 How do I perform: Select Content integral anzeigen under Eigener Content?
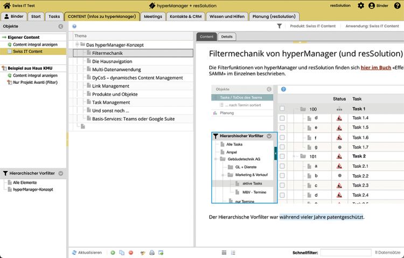pyautogui.click(x=35, y=45)
